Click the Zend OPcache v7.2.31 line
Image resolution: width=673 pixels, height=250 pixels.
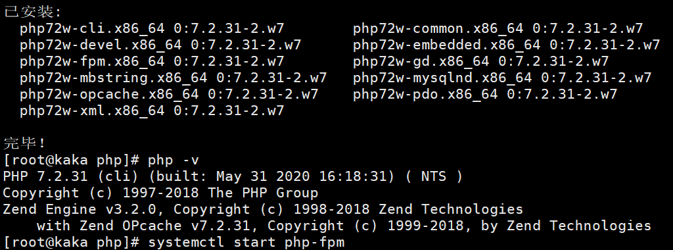click(344, 226)
